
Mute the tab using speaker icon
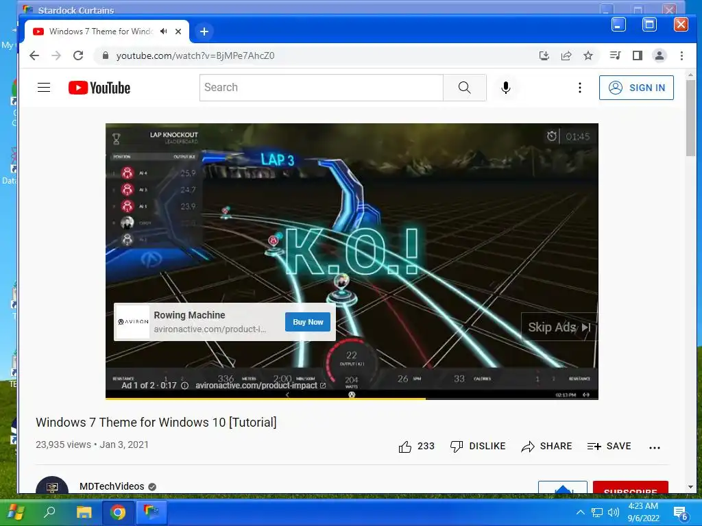coord(164,32)
